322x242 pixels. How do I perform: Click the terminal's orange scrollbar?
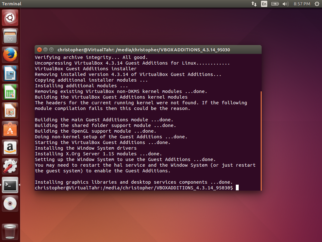[x=261, y=141]
